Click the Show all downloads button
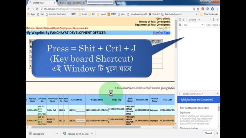This screenshot has height=138, width=246. (x=208, y=133)
